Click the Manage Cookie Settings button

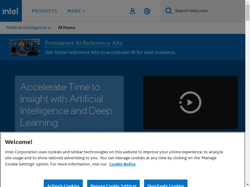pyautogui.click(x=113, y=183)
